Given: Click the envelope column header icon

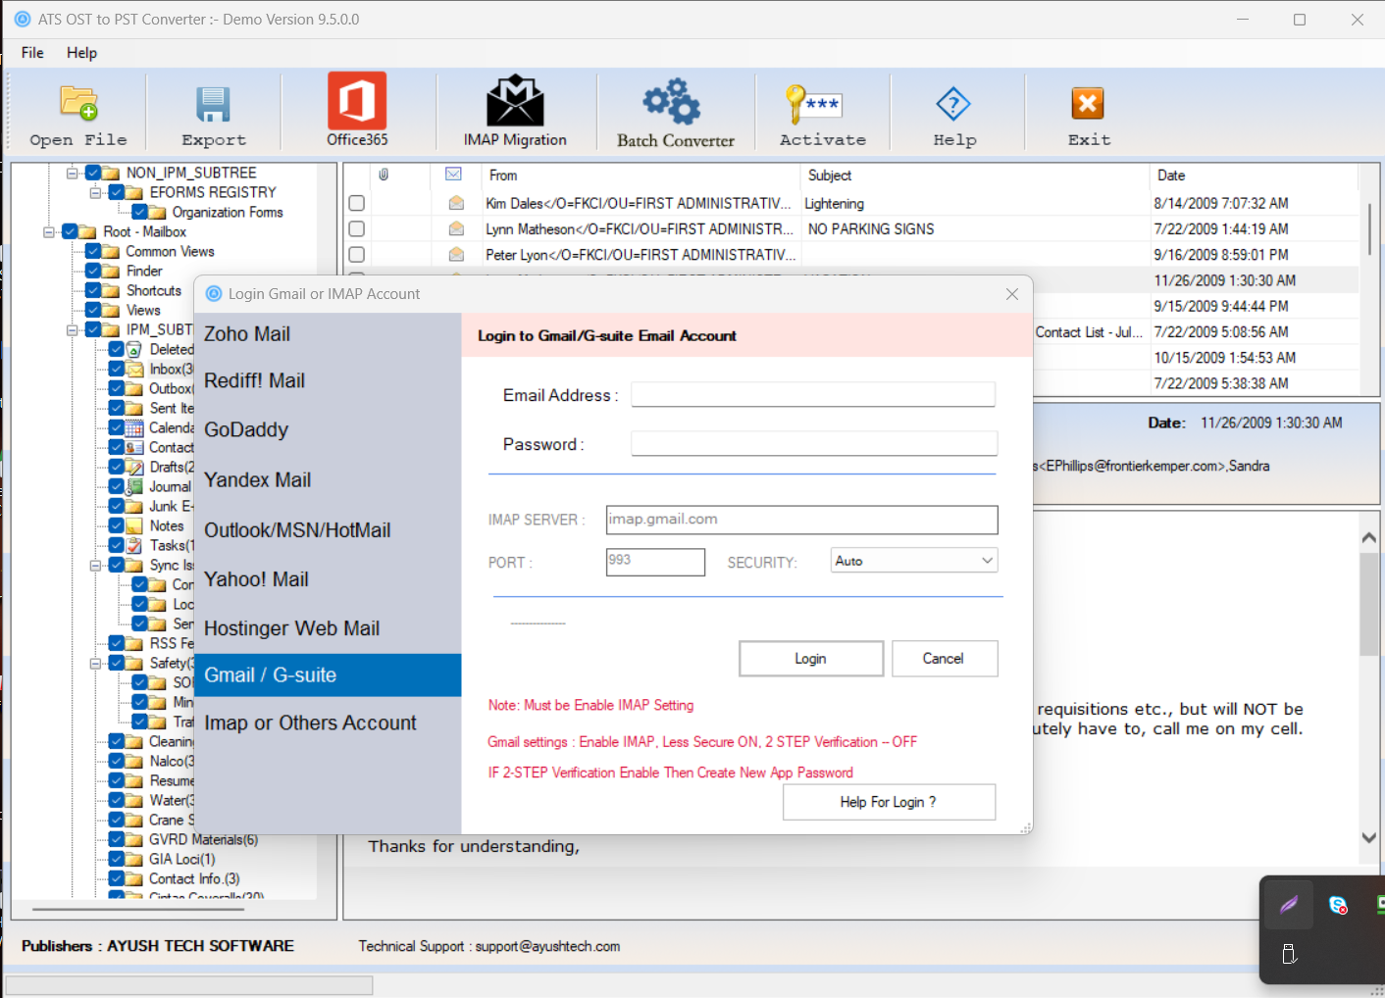Looking at the screenshot, I should coord(453,175).
